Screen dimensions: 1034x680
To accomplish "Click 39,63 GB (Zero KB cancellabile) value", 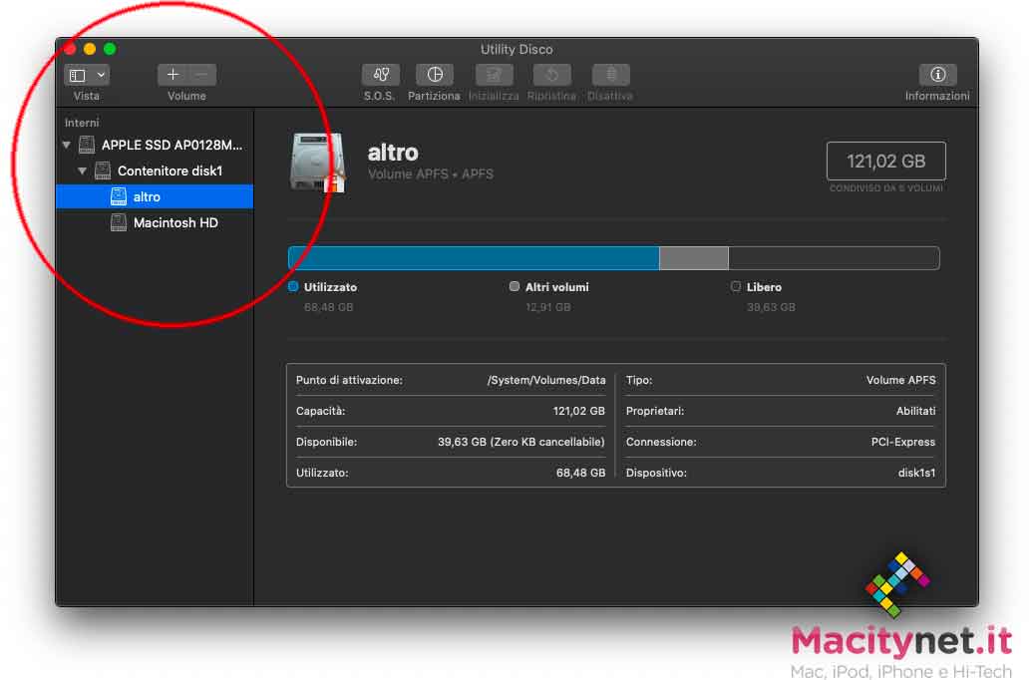I will [520, 442].
